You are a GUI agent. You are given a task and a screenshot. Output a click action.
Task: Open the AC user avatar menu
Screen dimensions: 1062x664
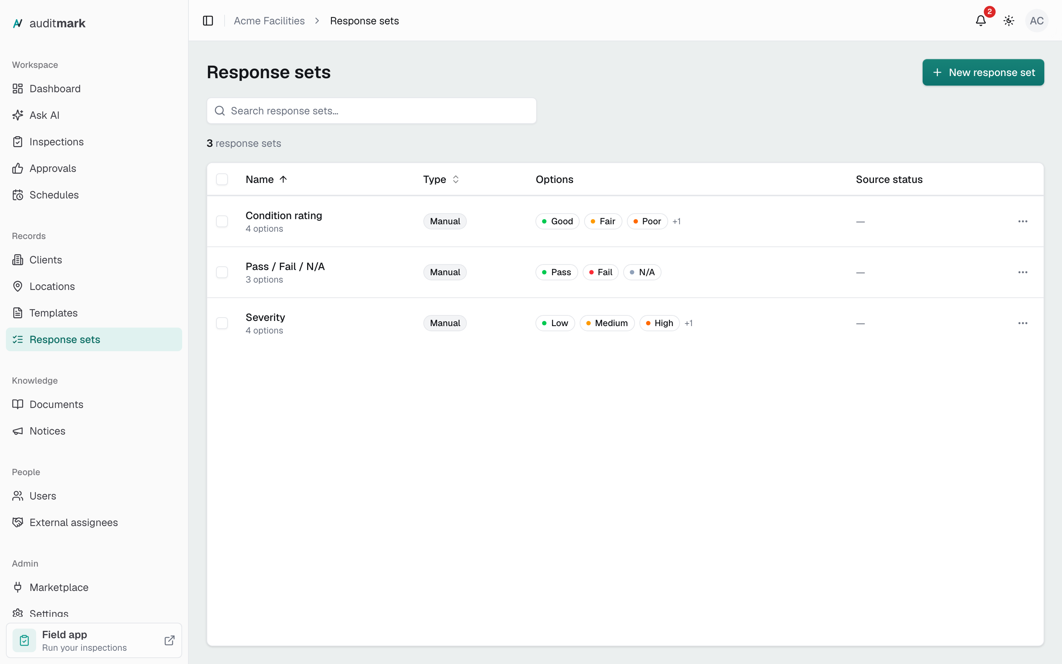(x=1037, y=21)
